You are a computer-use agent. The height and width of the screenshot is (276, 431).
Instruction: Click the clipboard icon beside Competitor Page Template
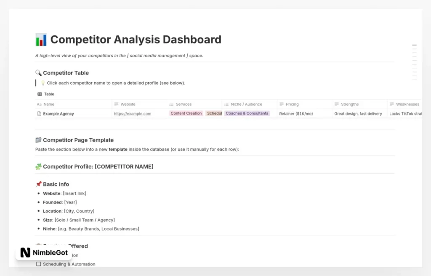click(39, 139)
